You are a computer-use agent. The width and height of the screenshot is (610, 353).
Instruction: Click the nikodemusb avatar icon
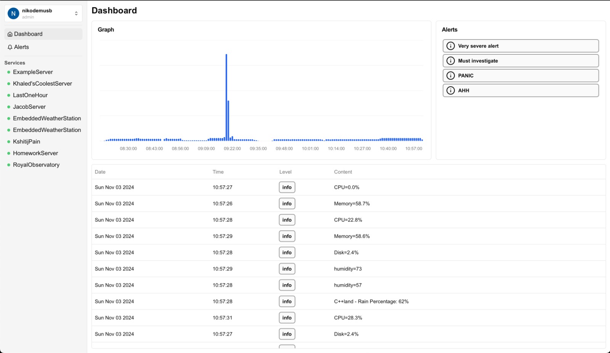13,14
